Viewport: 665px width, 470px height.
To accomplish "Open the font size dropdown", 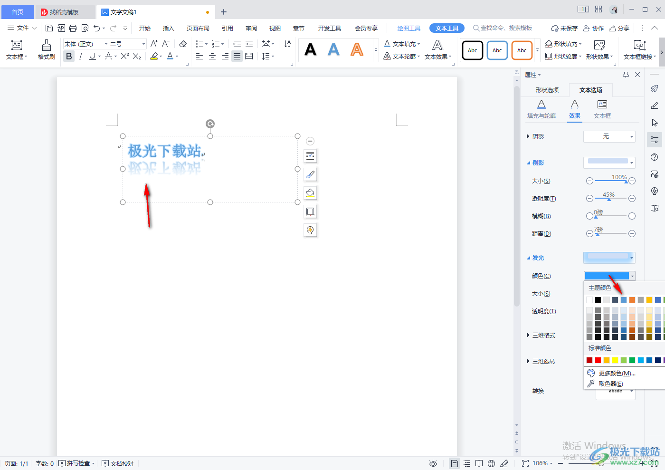I will coord(143,44).
